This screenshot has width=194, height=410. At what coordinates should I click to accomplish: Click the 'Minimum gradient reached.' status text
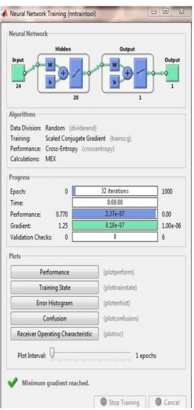tap(56, 383)
